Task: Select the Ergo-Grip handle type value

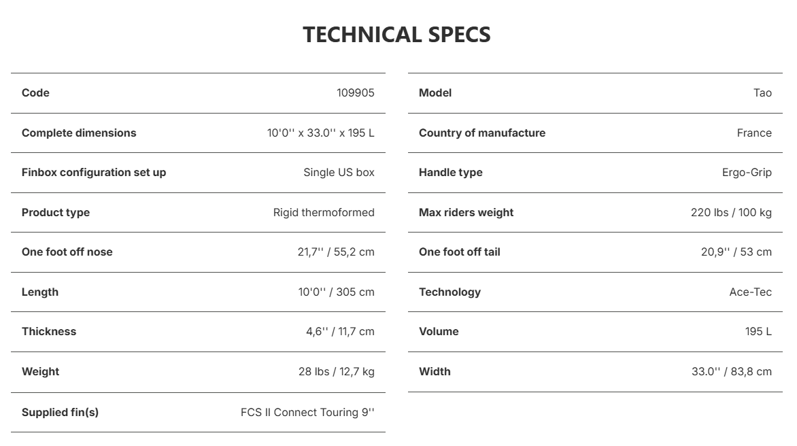Action: coord(747,173)
